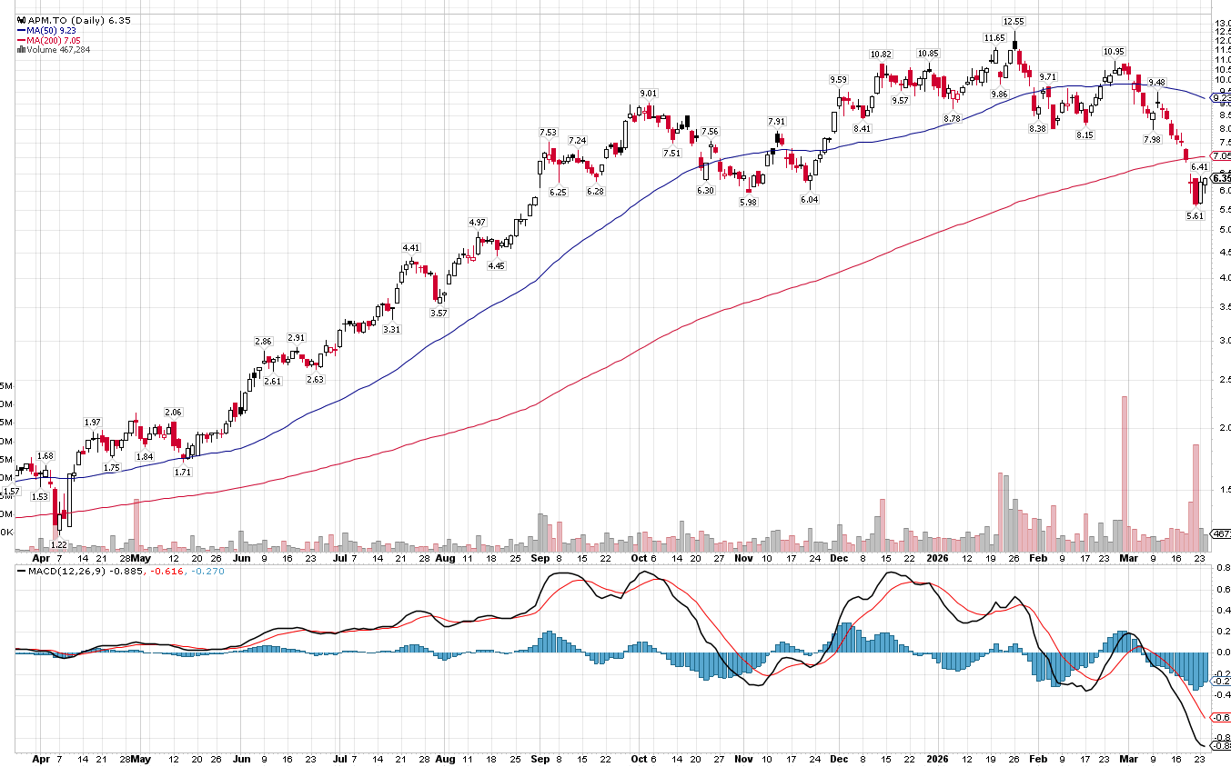Click the 2026 label on upper date axis
Screen dimensions: 1231x767
(x=937, y=558)
